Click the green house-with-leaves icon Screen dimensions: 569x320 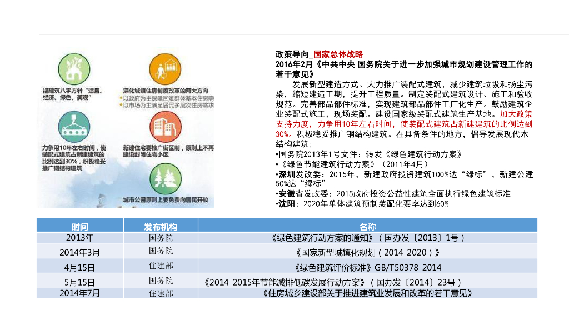click(74, 69)
